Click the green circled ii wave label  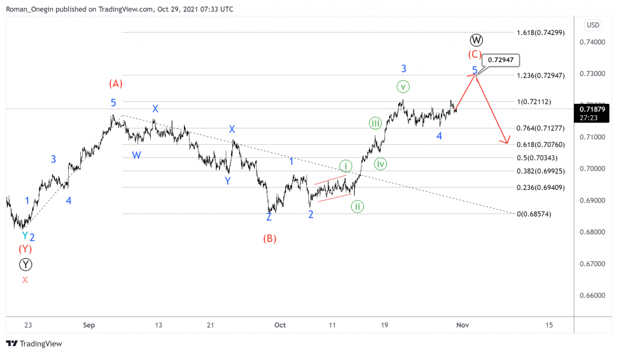[357, 206]
